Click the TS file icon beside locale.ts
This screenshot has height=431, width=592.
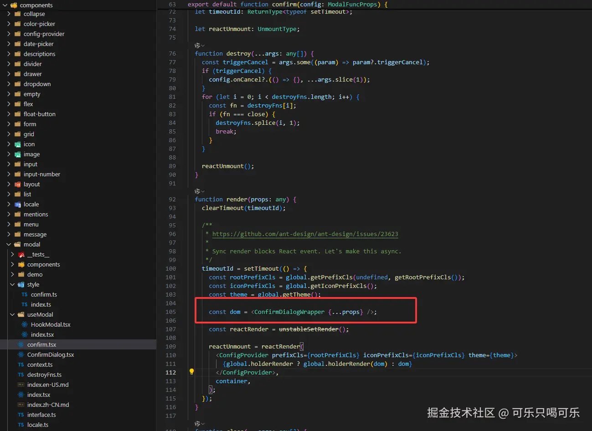tap(21, 425)
